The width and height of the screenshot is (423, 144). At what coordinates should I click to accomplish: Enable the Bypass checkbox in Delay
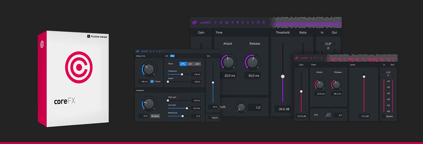point(210,117)
